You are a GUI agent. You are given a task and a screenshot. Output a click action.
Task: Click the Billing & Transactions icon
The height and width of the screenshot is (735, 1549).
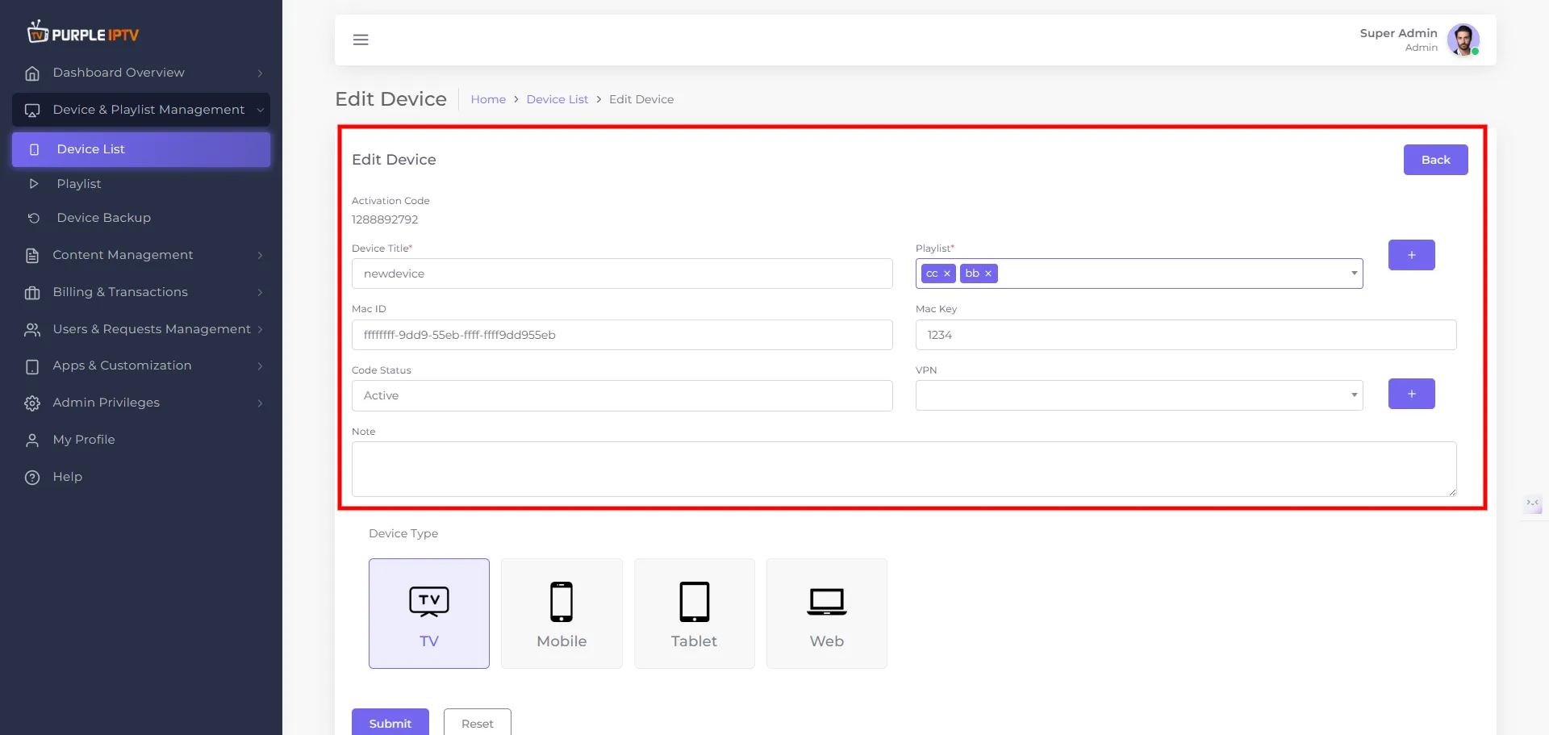tap(32, 293)
